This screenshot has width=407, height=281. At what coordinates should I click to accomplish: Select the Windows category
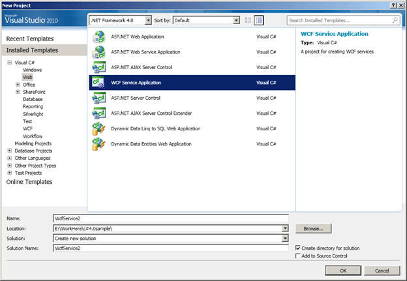(32, 70)
